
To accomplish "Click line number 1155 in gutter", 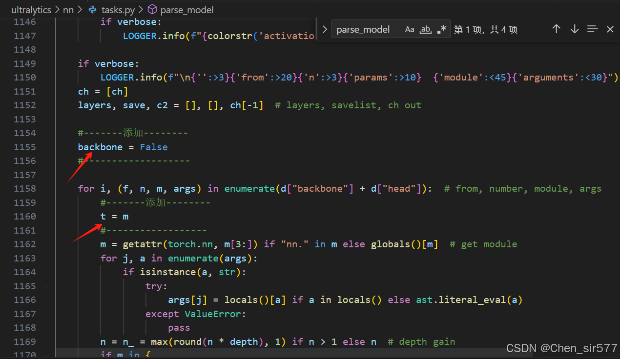I will click(25, 147).
